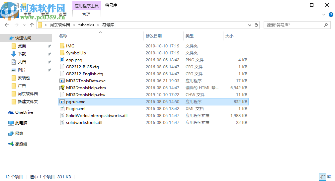Switch to large icons view layout
The image size is (335, 181).
tap(330, 177)
